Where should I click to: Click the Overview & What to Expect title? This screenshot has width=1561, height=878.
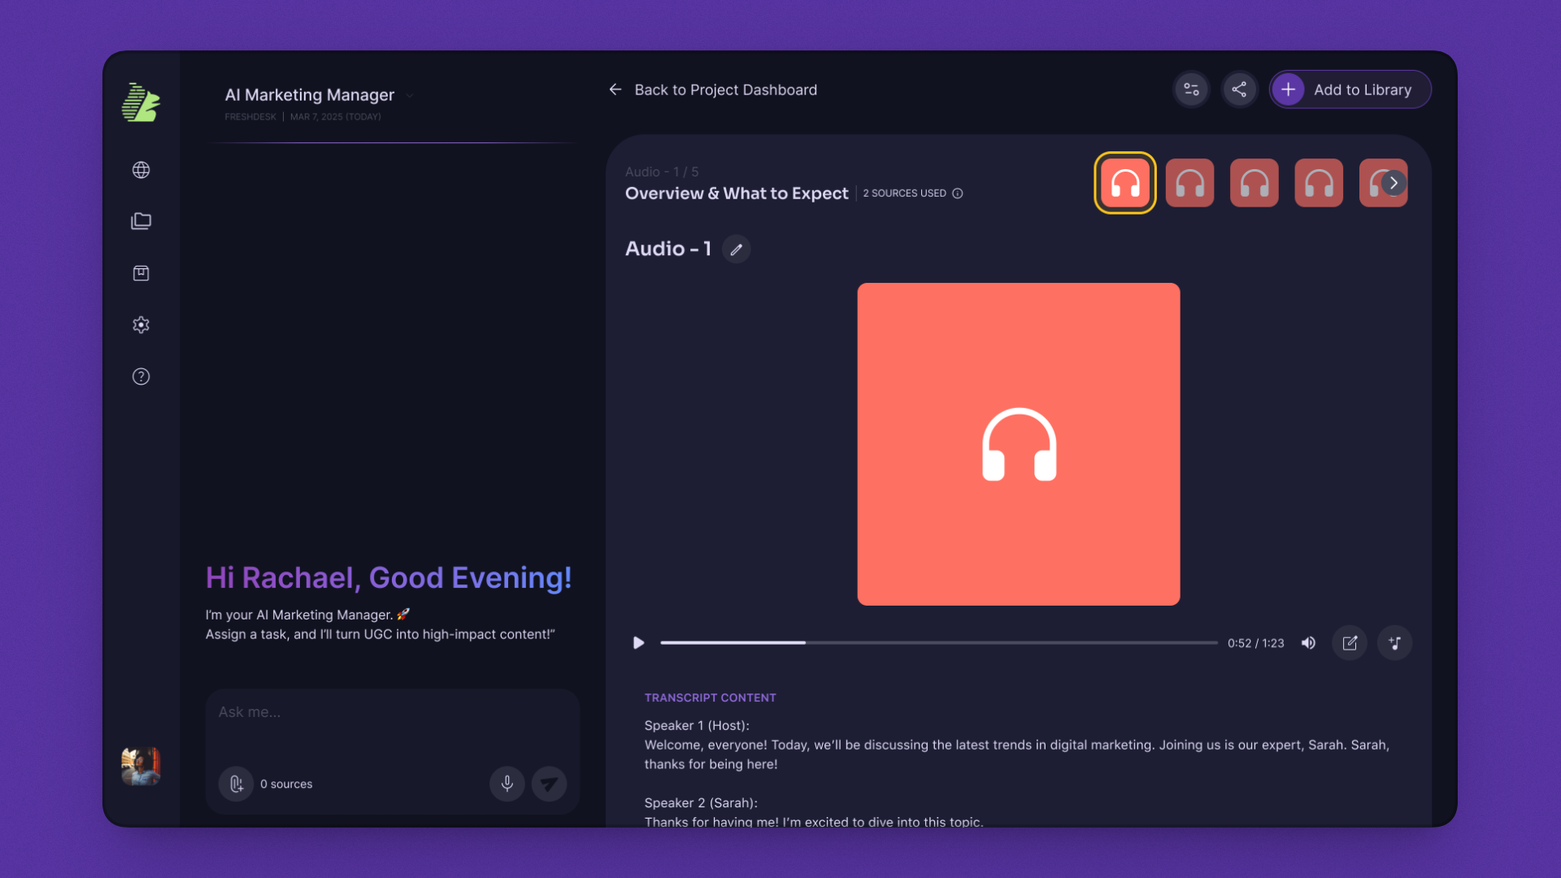pos(737,193)
